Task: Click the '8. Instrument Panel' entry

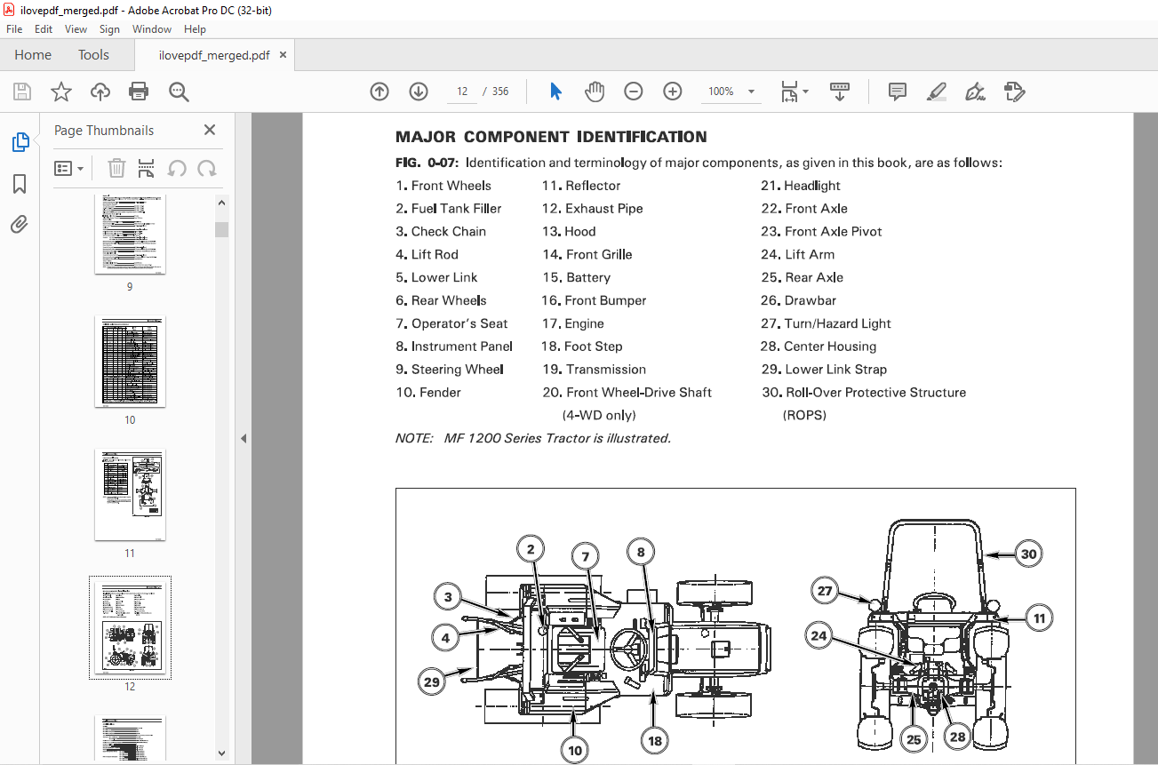Action: click(454, 347)
